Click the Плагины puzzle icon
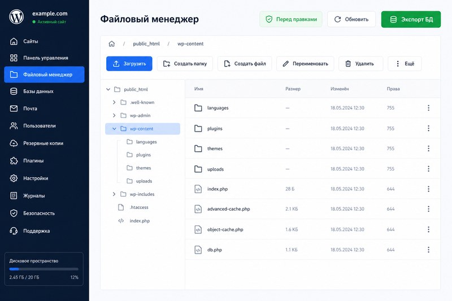Viewport: 452px width, 301px height. point(14,161)
